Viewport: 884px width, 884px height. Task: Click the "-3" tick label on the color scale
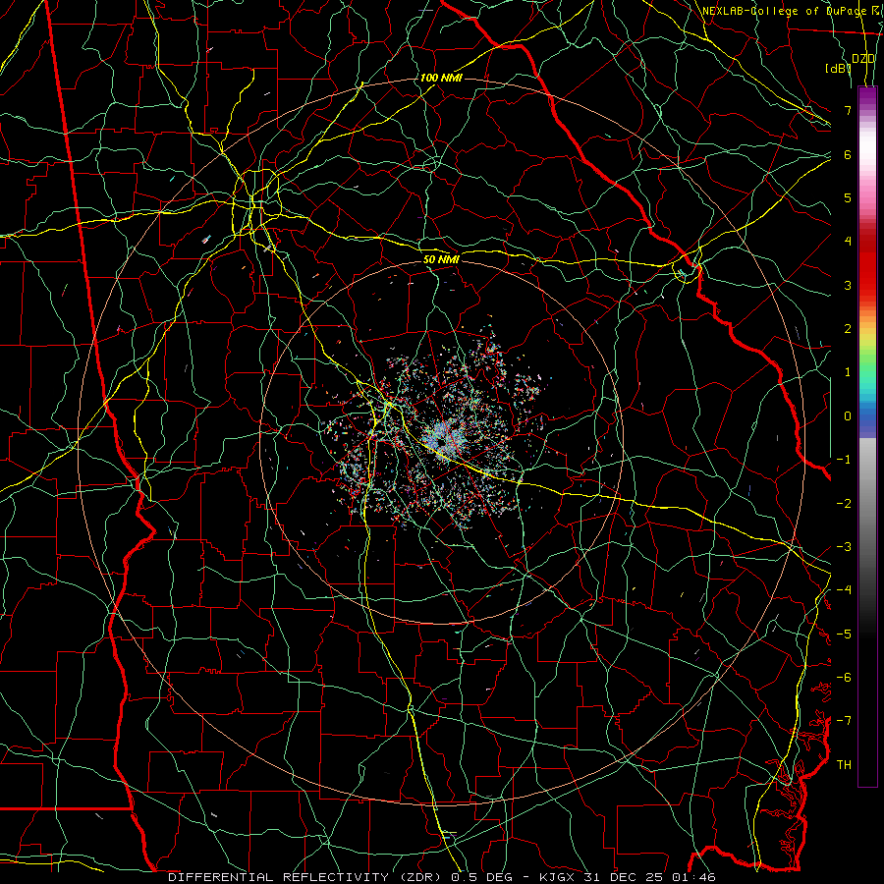pos(844,547)
